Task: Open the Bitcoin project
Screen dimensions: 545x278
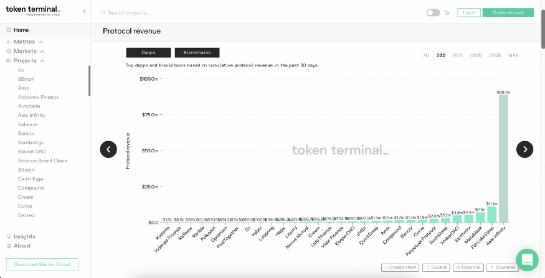Action: tap(26, 170)
